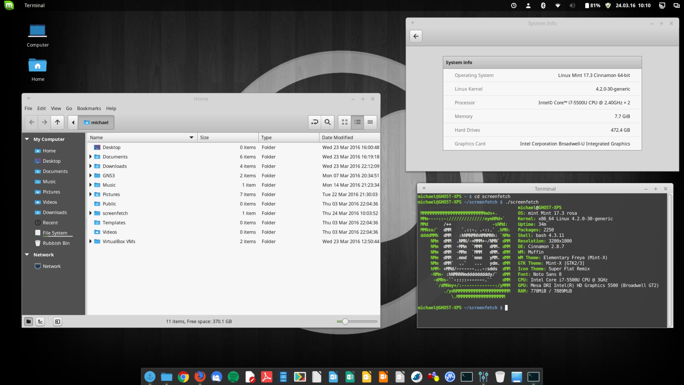Select Music in the sidebar
The image size is (684, 385).
coord(49,181)
